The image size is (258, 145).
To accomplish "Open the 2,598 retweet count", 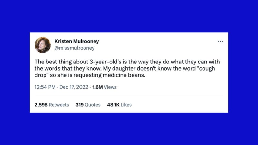I will pyautogui.click(x=41, y=105).
